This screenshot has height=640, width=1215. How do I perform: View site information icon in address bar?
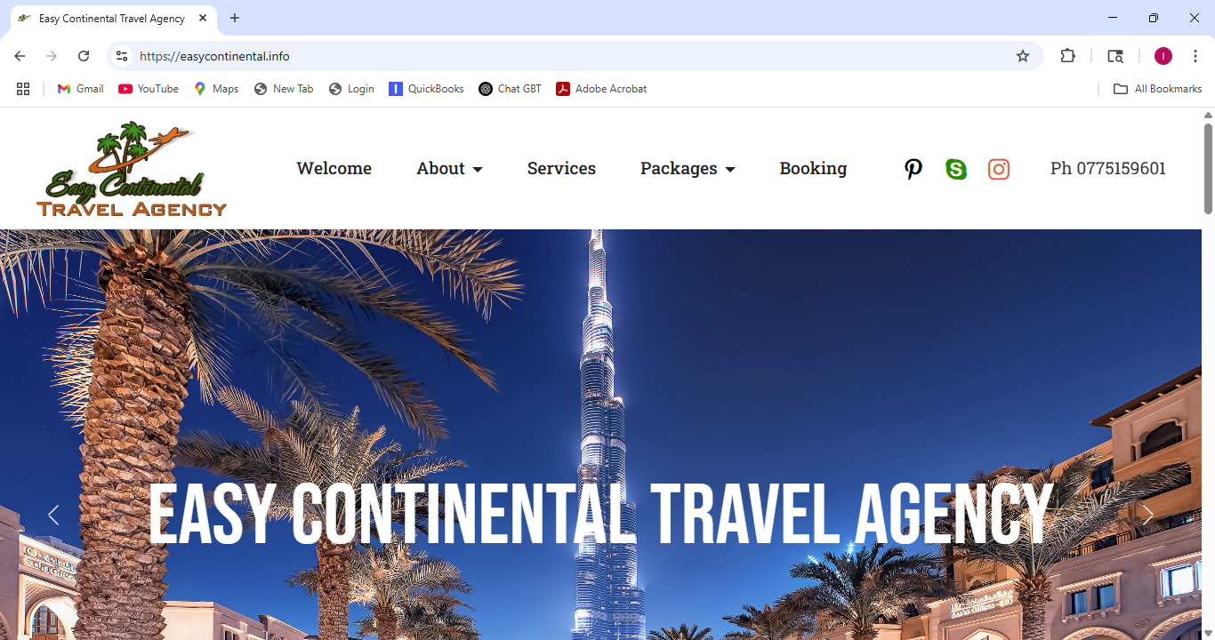pyautogui.click(x=123, y=56)
